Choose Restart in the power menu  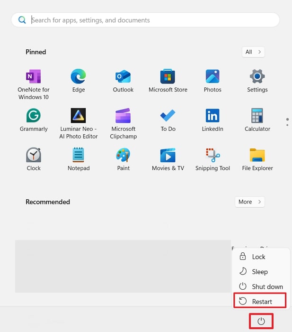click(x=260, y=301)
